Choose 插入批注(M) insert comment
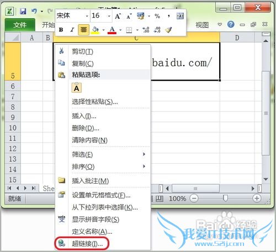Viewport: 276px width, 252px height. pyautogui.click(x=103, y=181)
